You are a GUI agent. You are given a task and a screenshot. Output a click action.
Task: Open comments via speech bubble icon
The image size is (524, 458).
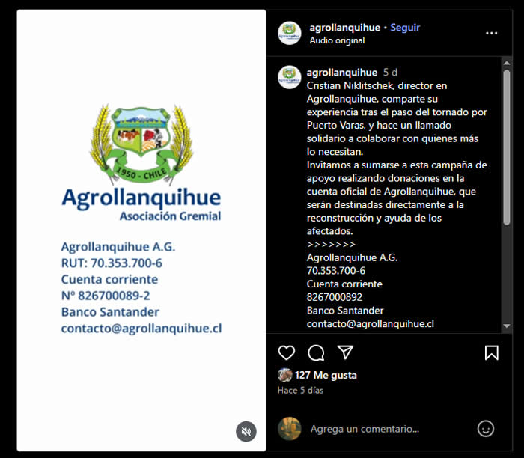click(316, 352)
